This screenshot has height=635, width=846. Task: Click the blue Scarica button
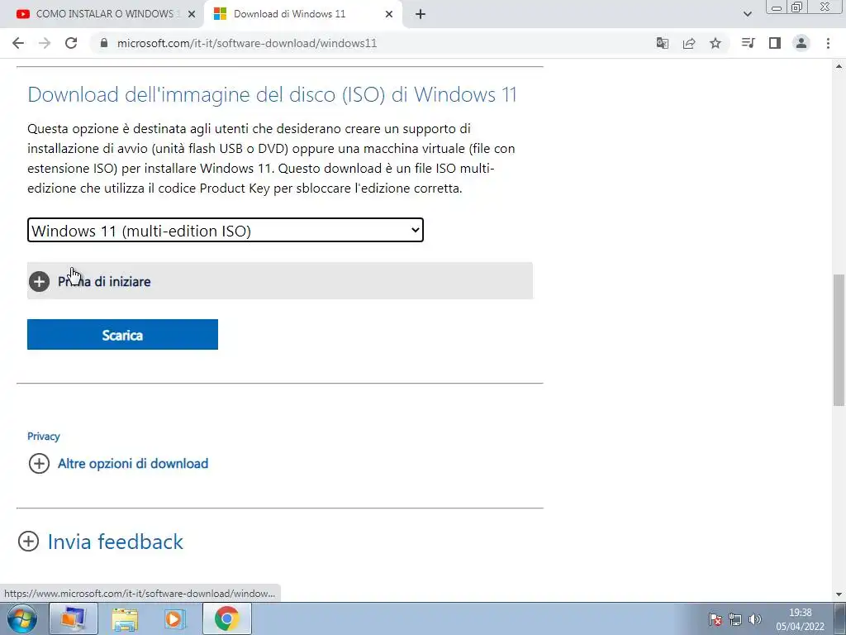click(122, 334)
